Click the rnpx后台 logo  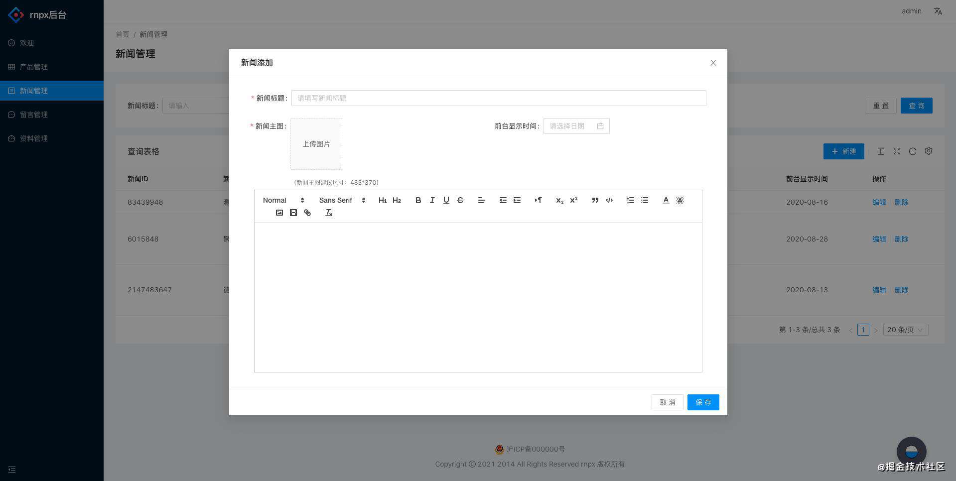coord(37,15)
